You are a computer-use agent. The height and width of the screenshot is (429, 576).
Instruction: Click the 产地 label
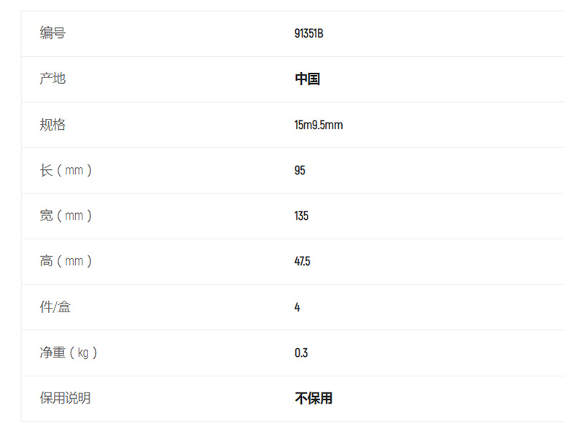(52, 79)
